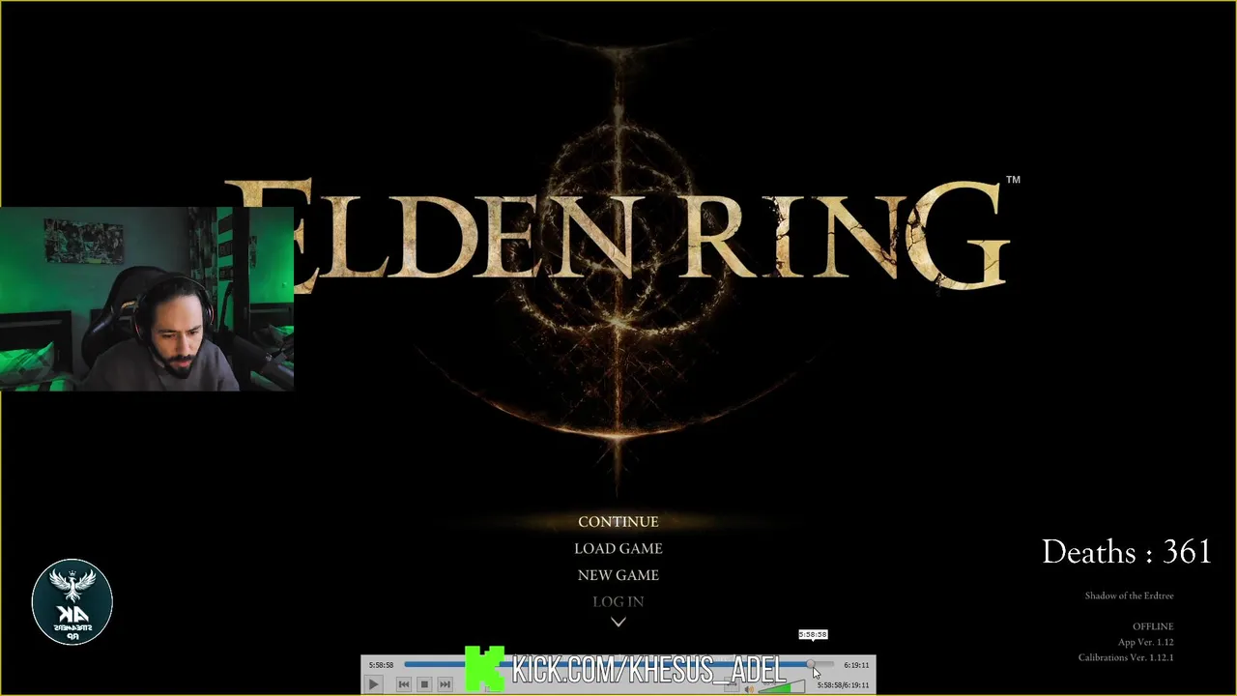1237x696 pixels.
Task: Click the total time 6:19:11 label right of the seek bar
Action: pyautogui.click(x=856, y=665)
